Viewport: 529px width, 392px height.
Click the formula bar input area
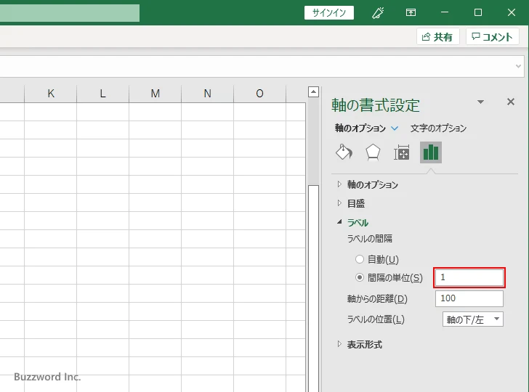pyautogui.click(x=257, y=66)
